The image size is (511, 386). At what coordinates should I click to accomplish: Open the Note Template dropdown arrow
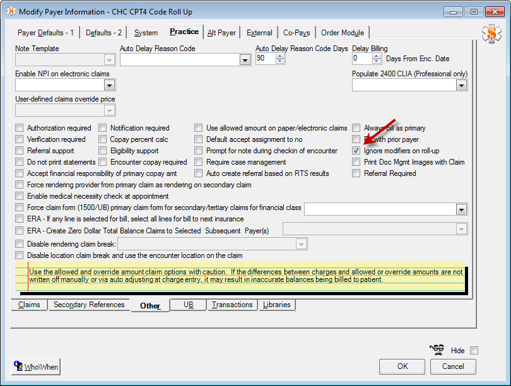[x=110, y=60]
